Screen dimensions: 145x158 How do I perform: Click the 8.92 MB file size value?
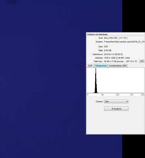[108, 51]
